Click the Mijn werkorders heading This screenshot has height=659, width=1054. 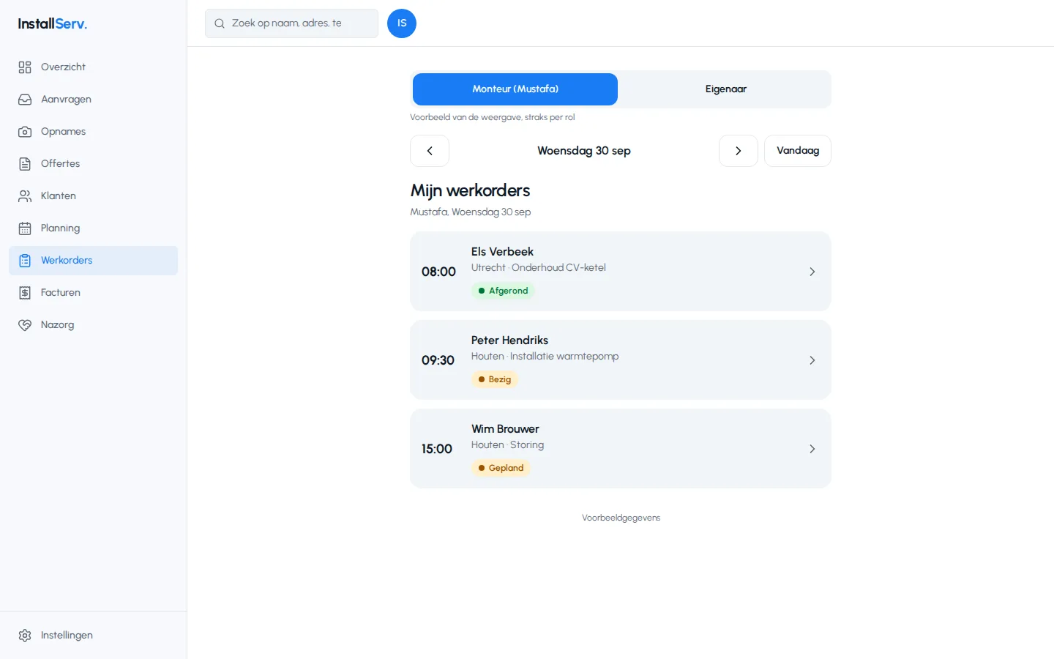pyautogui.click(x=470, y=190)
